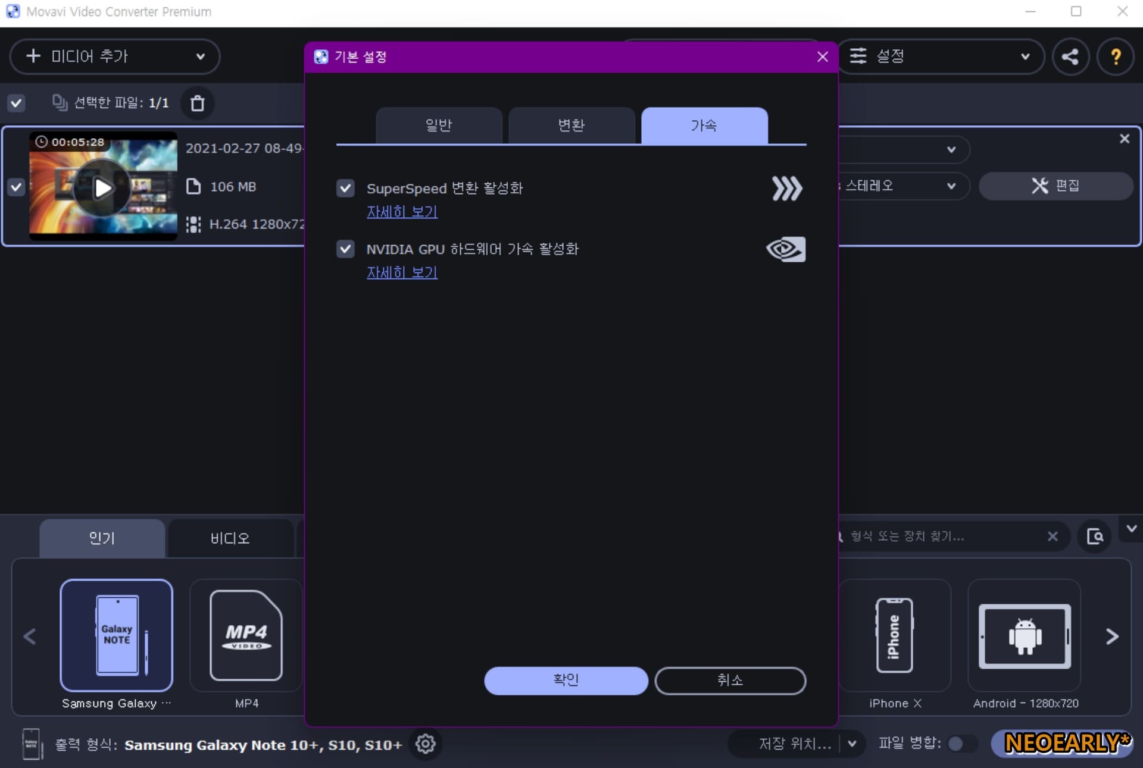The height and width of the screenshot is (768, 1143).
Task: Select the iPhone X preset icon
Action: 894,635
